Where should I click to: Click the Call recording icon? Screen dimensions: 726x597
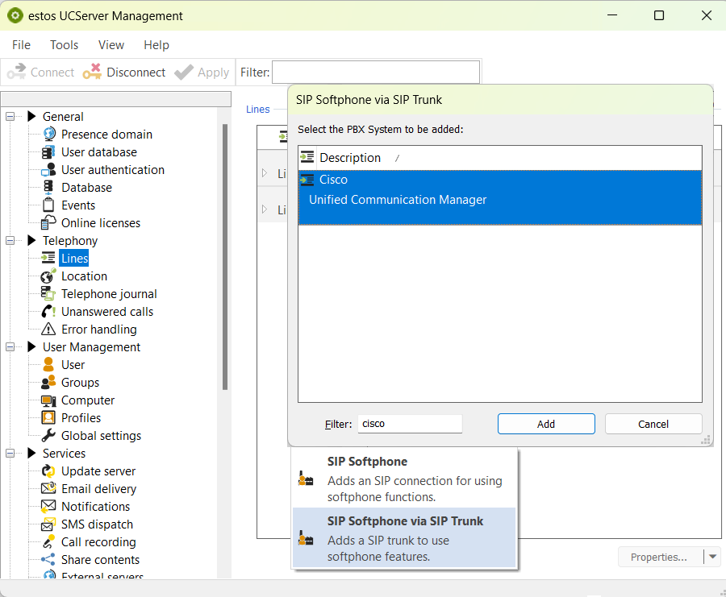(x=49, y=542)
